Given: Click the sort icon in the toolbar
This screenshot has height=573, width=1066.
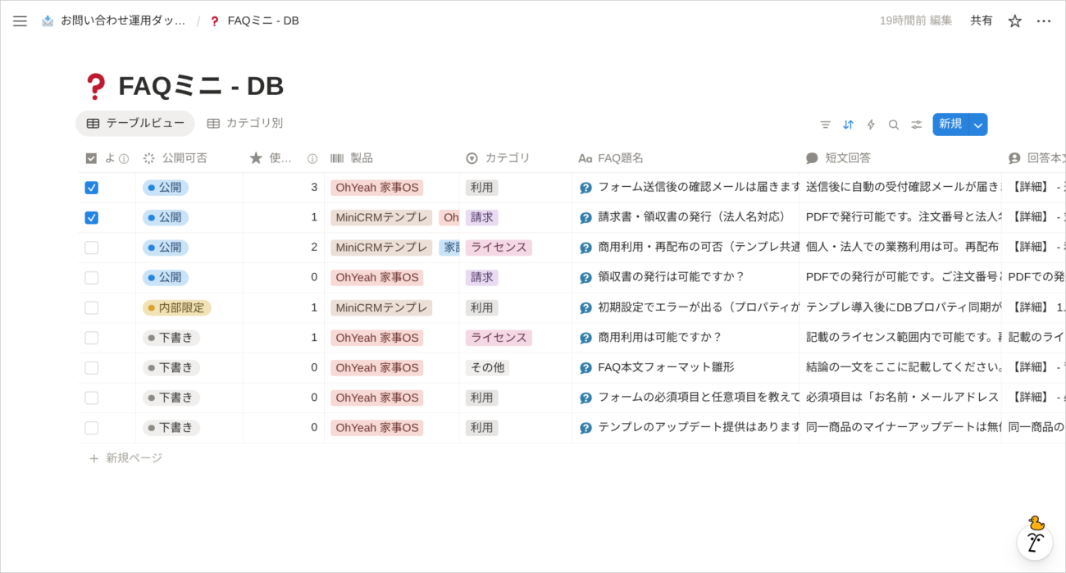Looking at the screenshot, I should click(848, 125).
